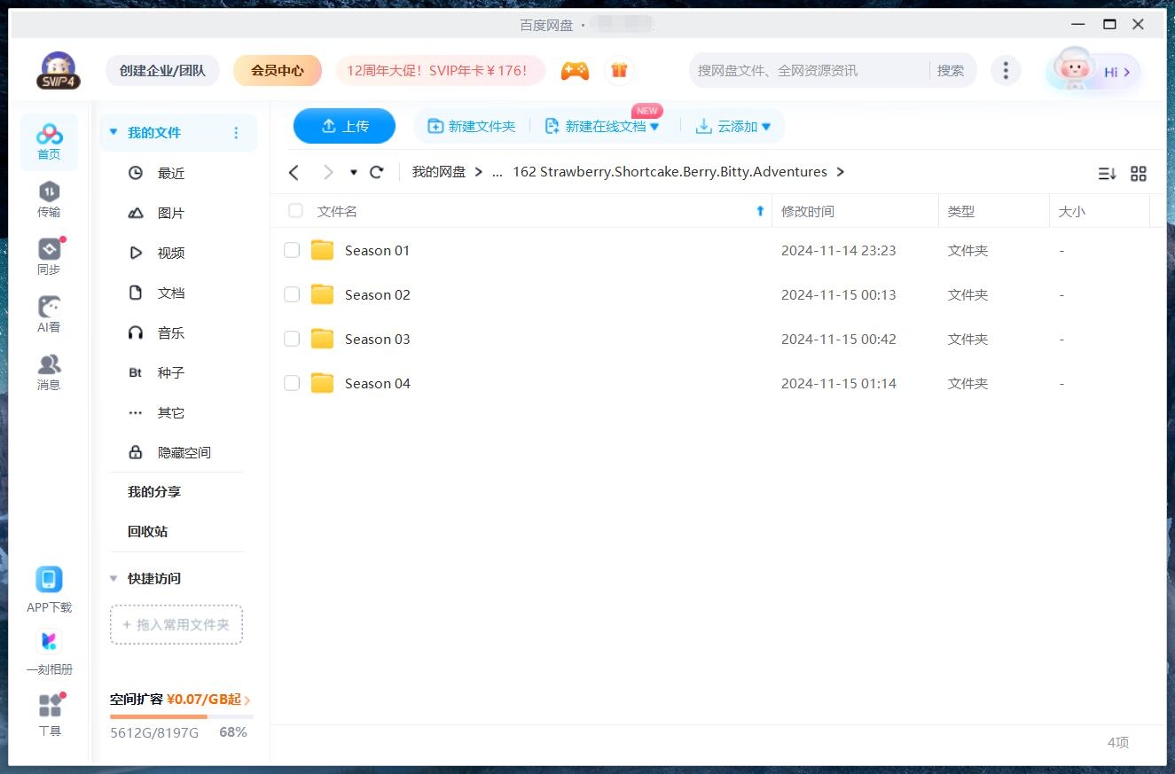Collapse the 我的文件 tree section
The width and height of the screenshot is (1175, 774).
tap(114, 133)
